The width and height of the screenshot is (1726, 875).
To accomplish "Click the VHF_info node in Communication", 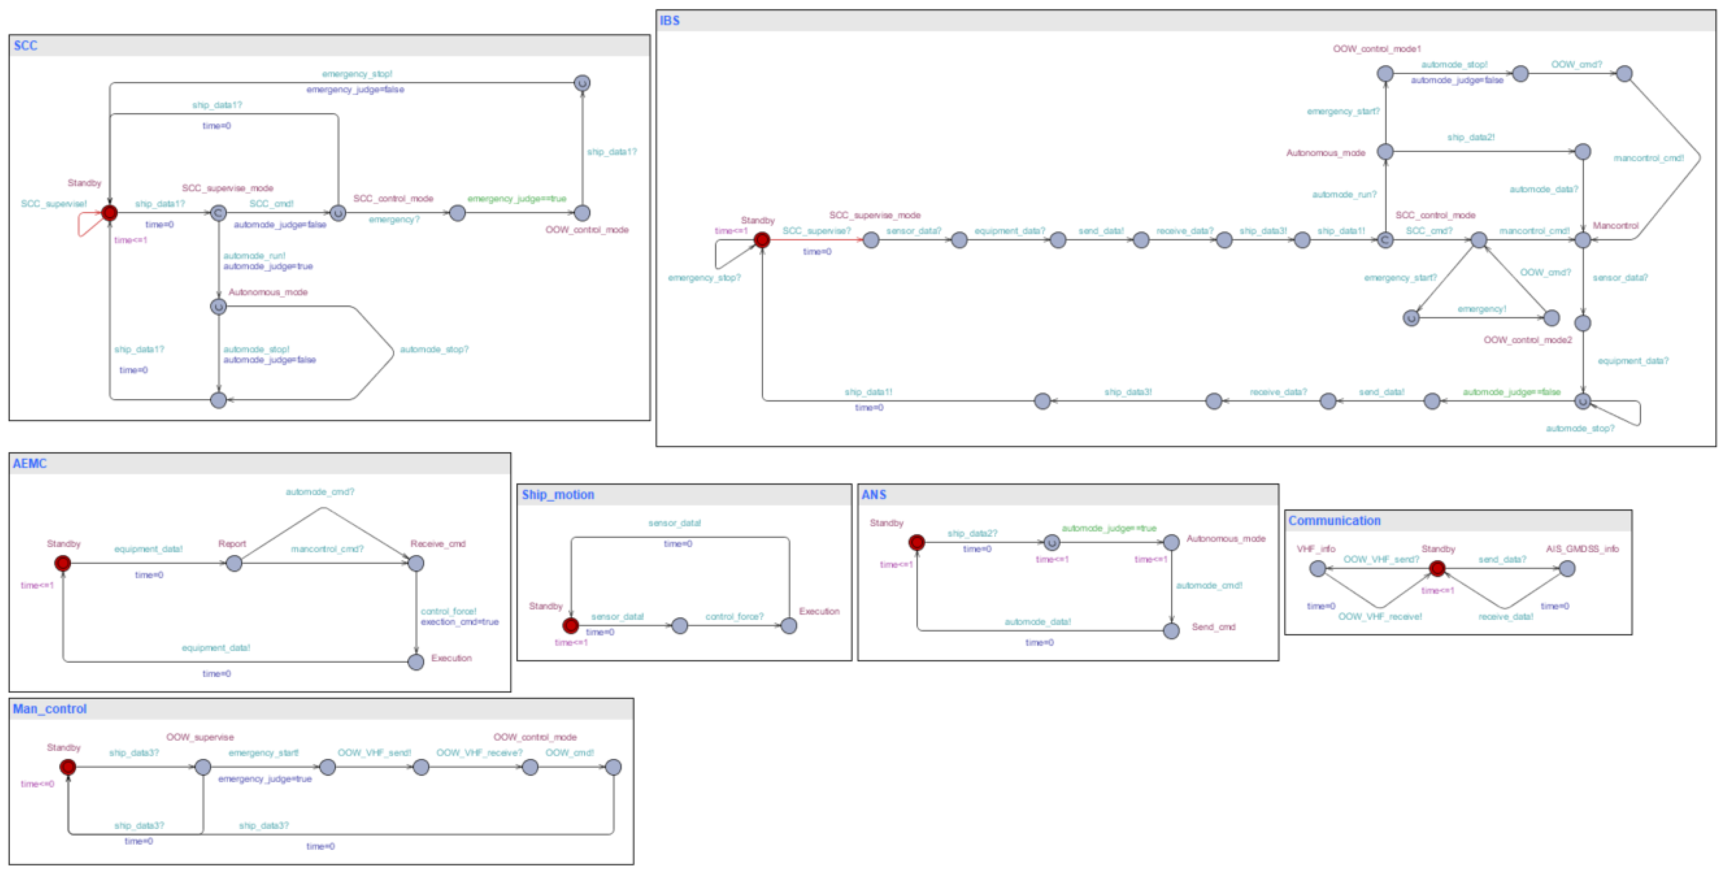I will point(1317,569).
